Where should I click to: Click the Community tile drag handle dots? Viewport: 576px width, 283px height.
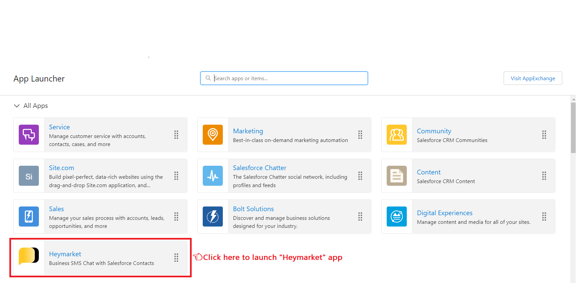[x=544, y=135]
